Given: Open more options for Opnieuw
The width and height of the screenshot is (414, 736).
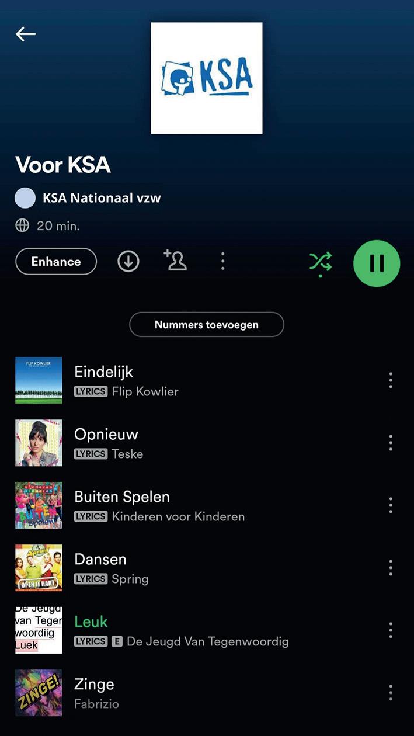Looking at the screenshot, I should [x=391, y=443].
